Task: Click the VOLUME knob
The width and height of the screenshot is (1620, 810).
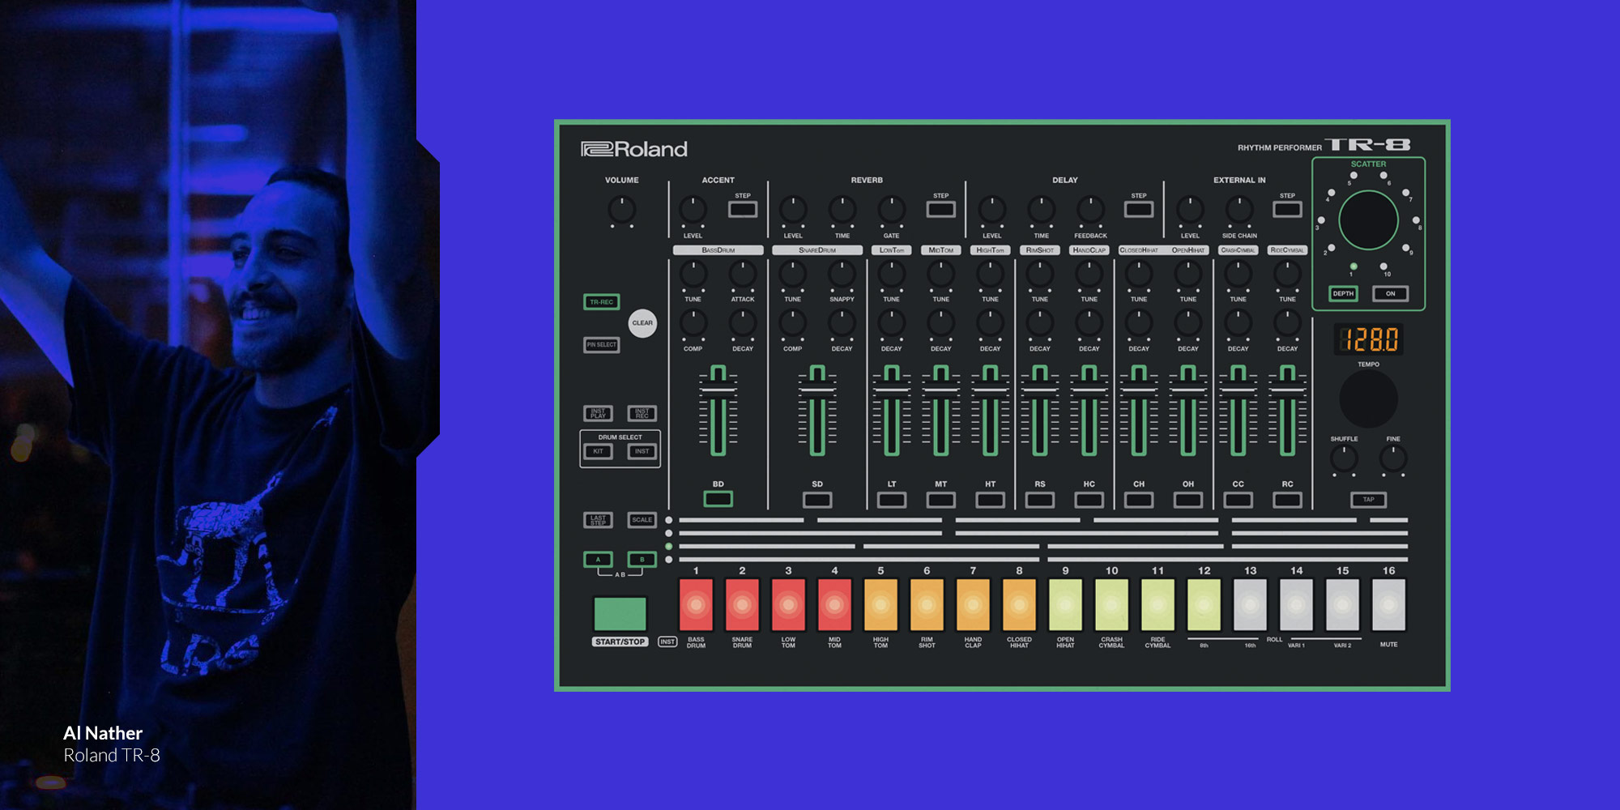Action: click(x=622, y=211)
